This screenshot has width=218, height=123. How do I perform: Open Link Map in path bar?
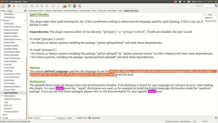coord(112,11)
